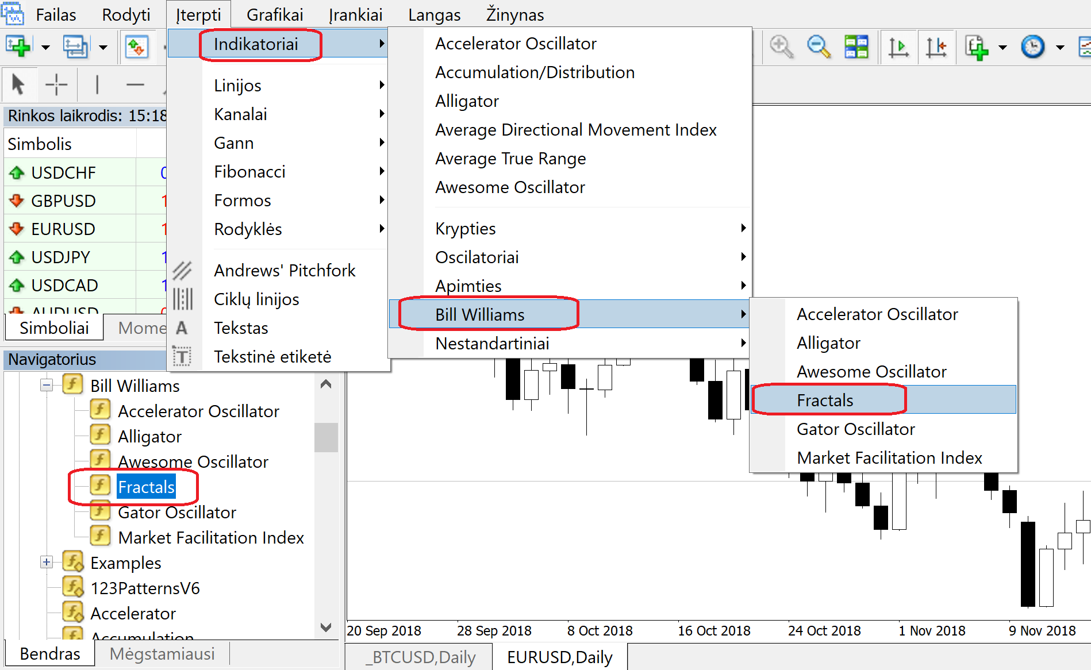1091x670 pixels.
Task: Open the Langas menu
Action: point(434,14)
